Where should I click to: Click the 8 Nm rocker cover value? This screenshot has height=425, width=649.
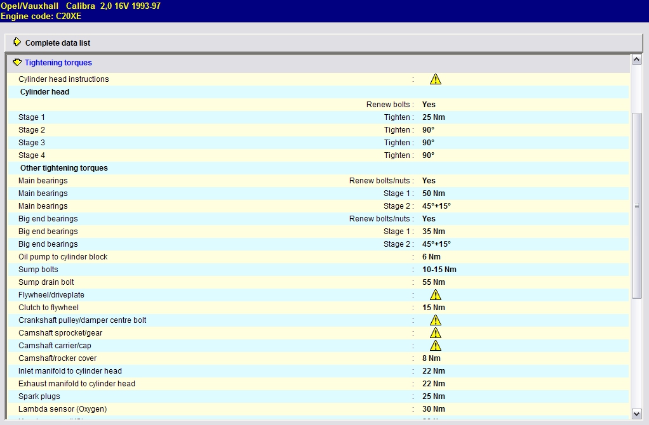[431, 358]
